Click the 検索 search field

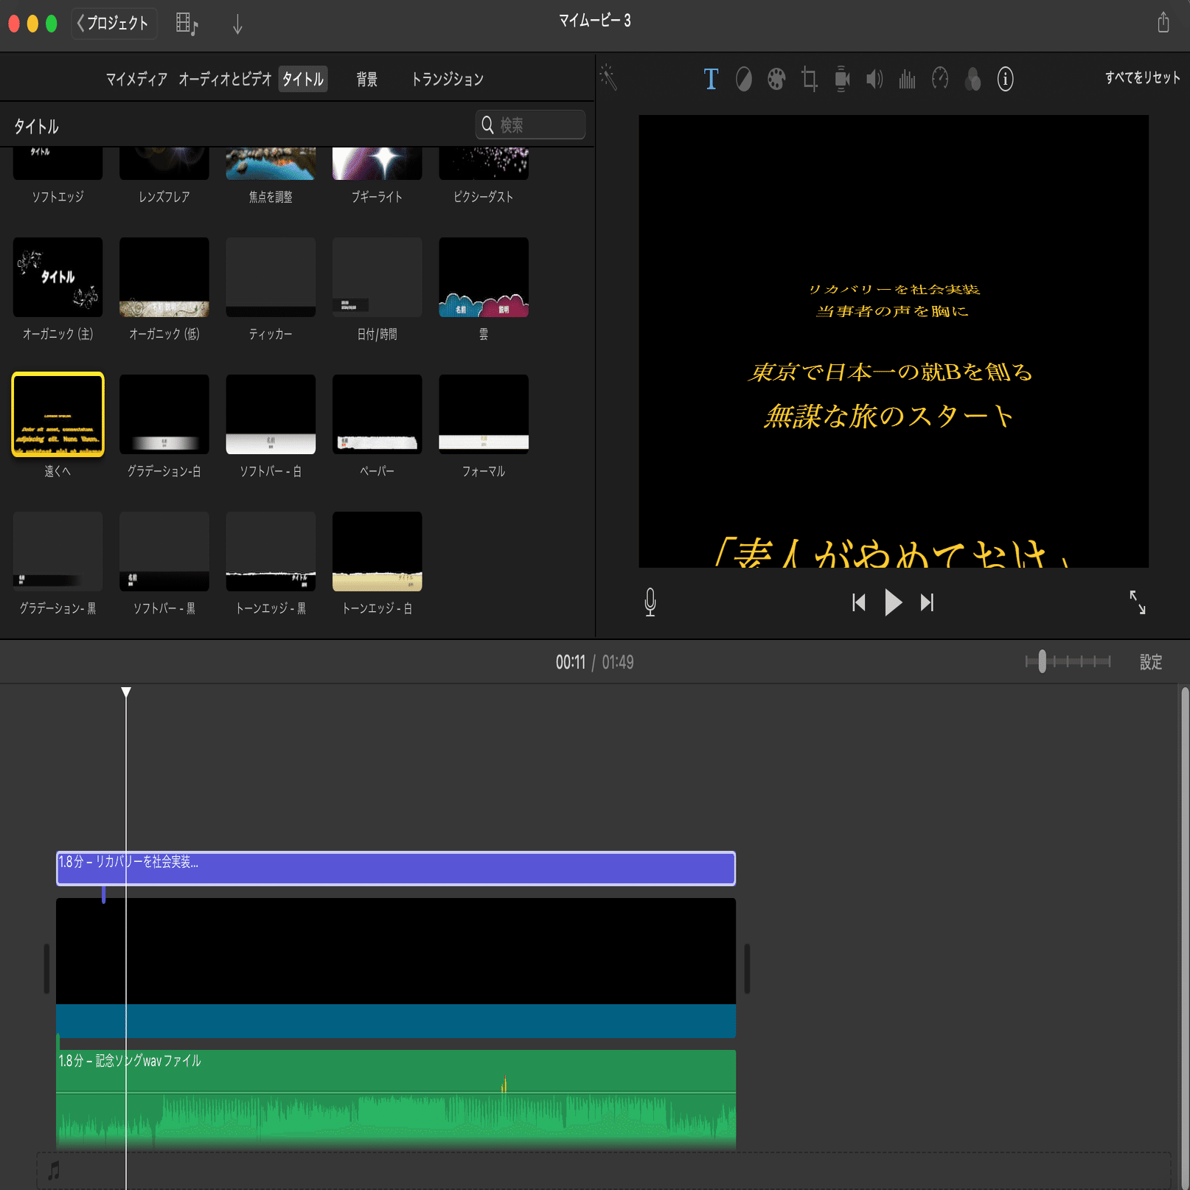(x=530, y=125)
